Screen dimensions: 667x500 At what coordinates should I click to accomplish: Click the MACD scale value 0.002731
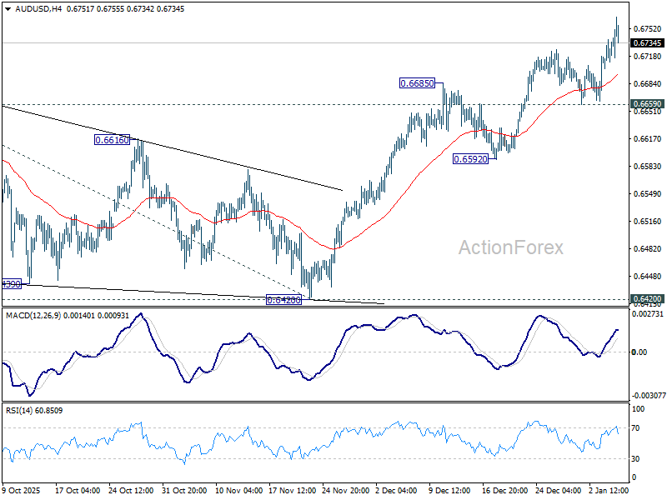point(648,314)
